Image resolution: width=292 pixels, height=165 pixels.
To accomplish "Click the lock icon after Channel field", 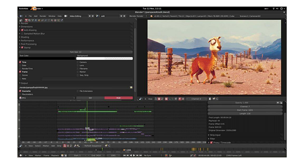I will point(210,99).
